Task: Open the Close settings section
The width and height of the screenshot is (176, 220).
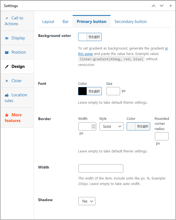Action: 17,81
